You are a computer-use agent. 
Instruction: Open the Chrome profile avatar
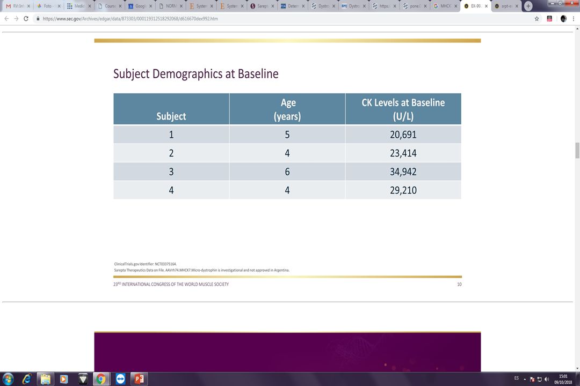[x=563, y=18]
